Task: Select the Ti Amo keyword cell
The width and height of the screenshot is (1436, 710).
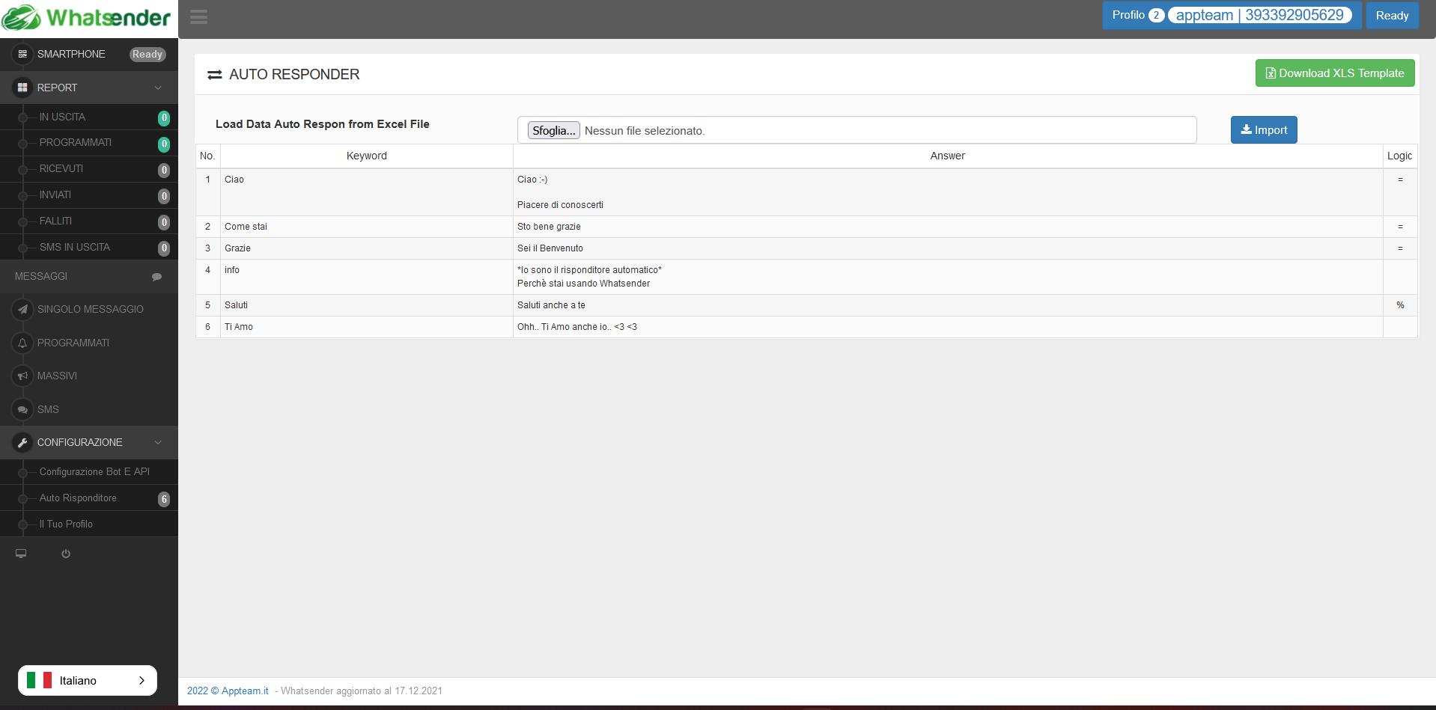Action: coord(367,327)
